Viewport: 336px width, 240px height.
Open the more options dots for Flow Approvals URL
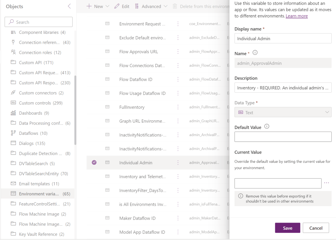click(178, 52)
